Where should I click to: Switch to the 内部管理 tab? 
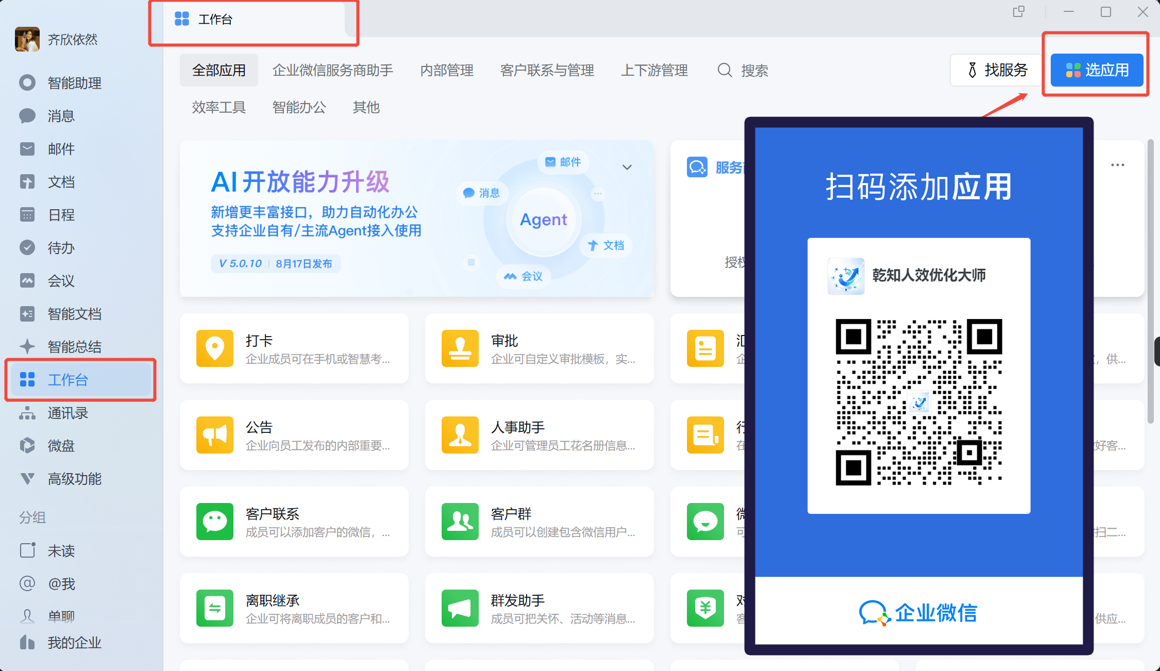pos(447,70)
